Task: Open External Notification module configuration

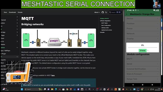Action: point(143,69)
